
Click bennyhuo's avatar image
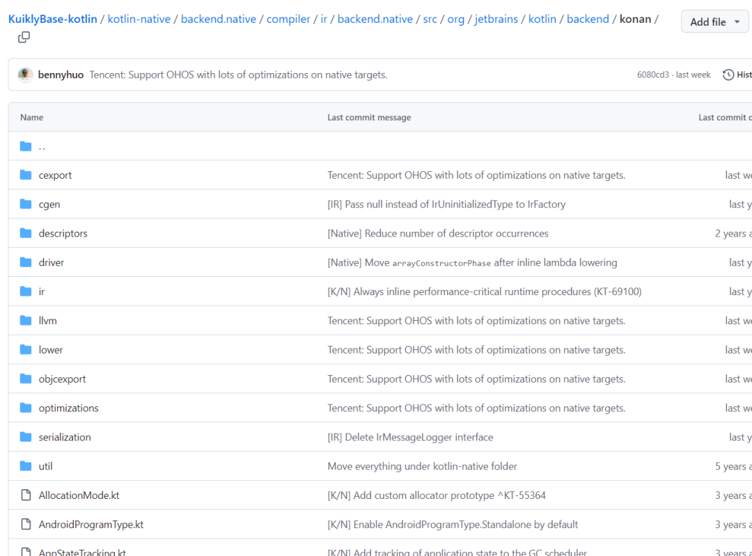26,74
